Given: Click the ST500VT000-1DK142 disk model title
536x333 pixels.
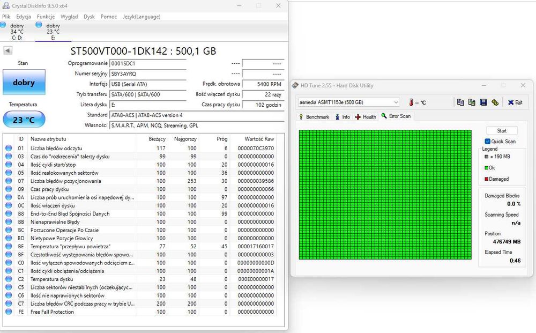Looking at the screenshot, I should coord(143,51).
